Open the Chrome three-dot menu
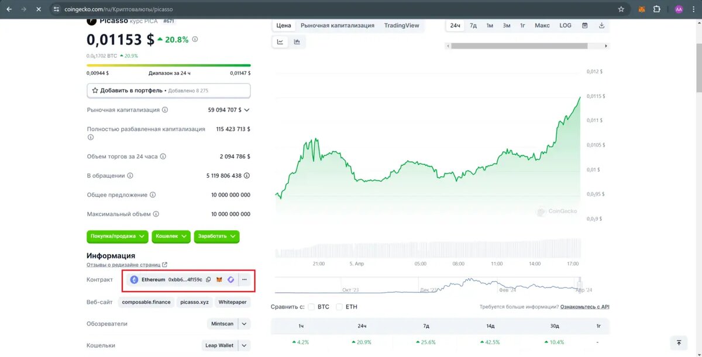 [693, 9]
